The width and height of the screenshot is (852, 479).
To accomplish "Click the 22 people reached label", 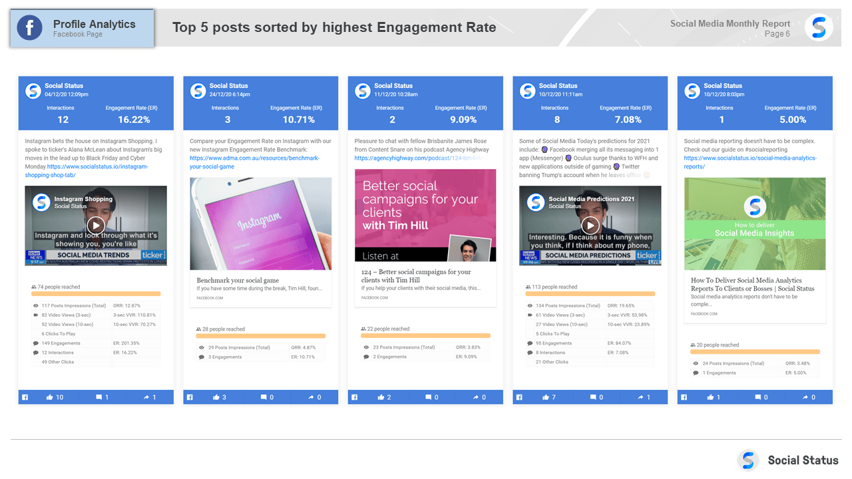I will point(388,329).
